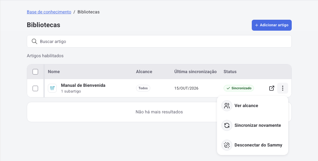Image resolution: width=318 pixels, height=161 pixels.
Task: Focus the Buscar artigo search field
Action: pyautogui.click(x=159, y=41)
